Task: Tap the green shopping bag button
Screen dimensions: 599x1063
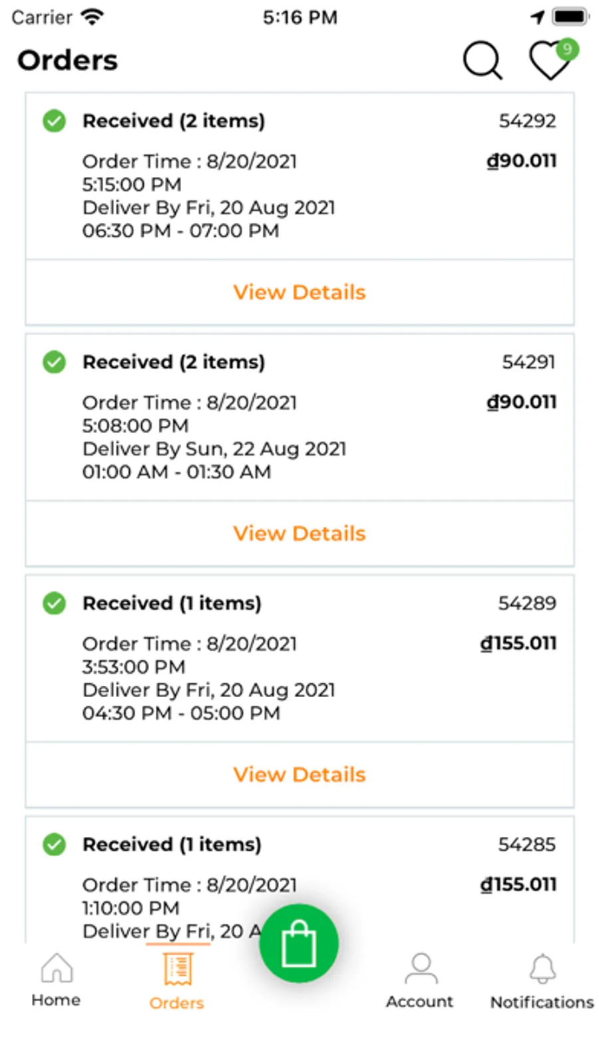Action: pyautogui.click(x=299, y=943)
